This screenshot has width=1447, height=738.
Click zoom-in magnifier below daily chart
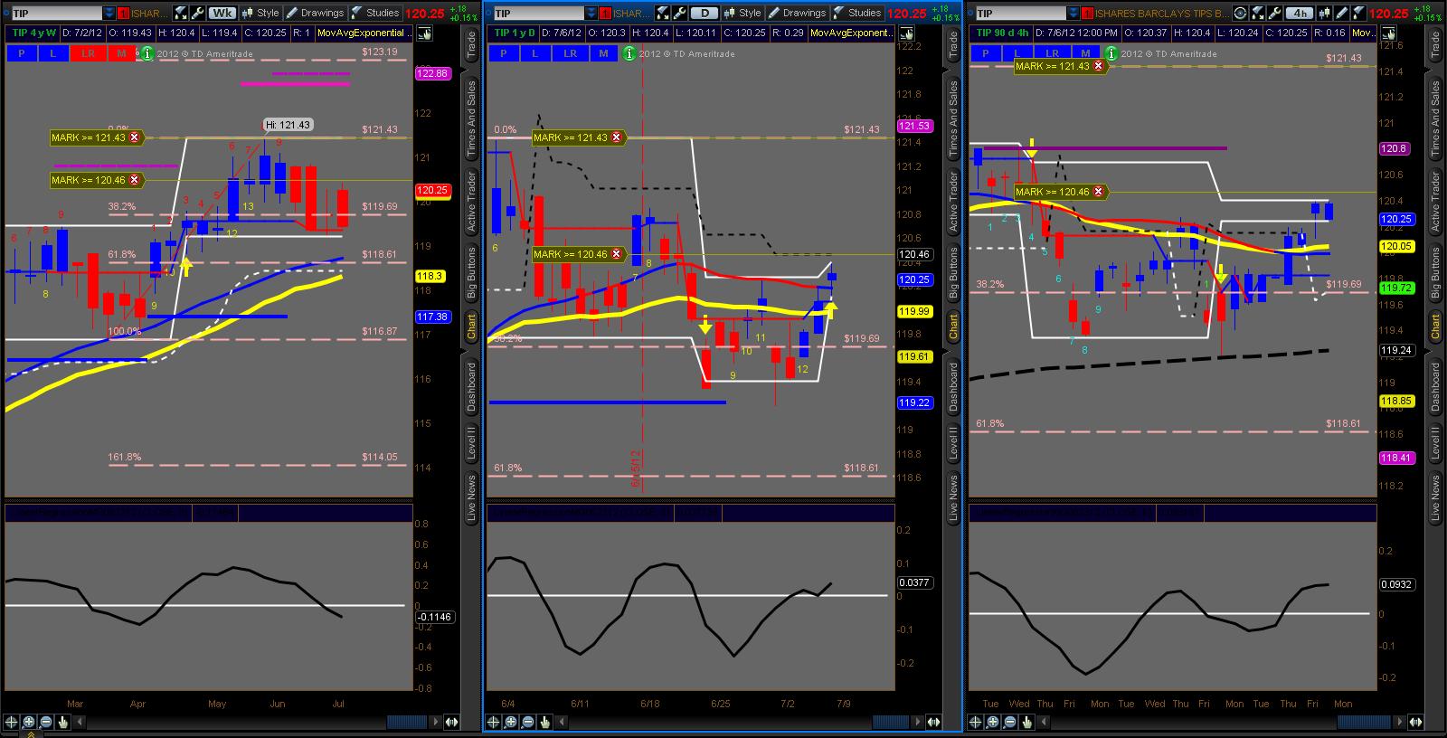click(511, 722)
